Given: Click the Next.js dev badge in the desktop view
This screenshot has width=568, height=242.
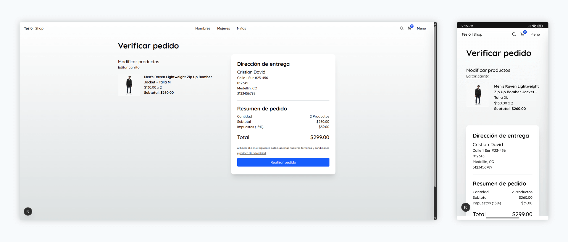Looking at the screenshot, I should (x=28, y=211).
